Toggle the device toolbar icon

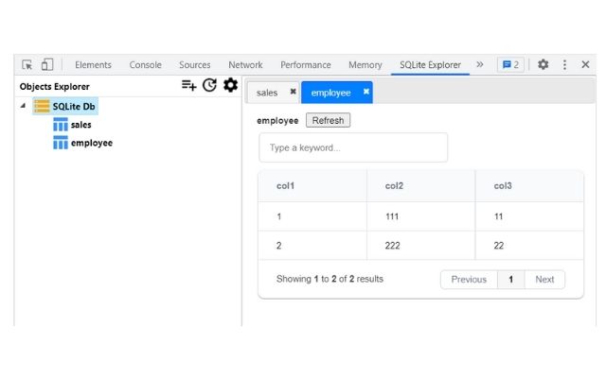click(x=47, y=65)
